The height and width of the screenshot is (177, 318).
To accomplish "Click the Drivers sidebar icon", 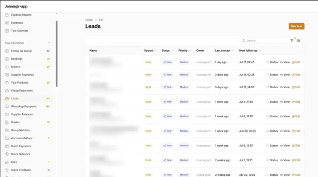I will click(x=7, y=67).
